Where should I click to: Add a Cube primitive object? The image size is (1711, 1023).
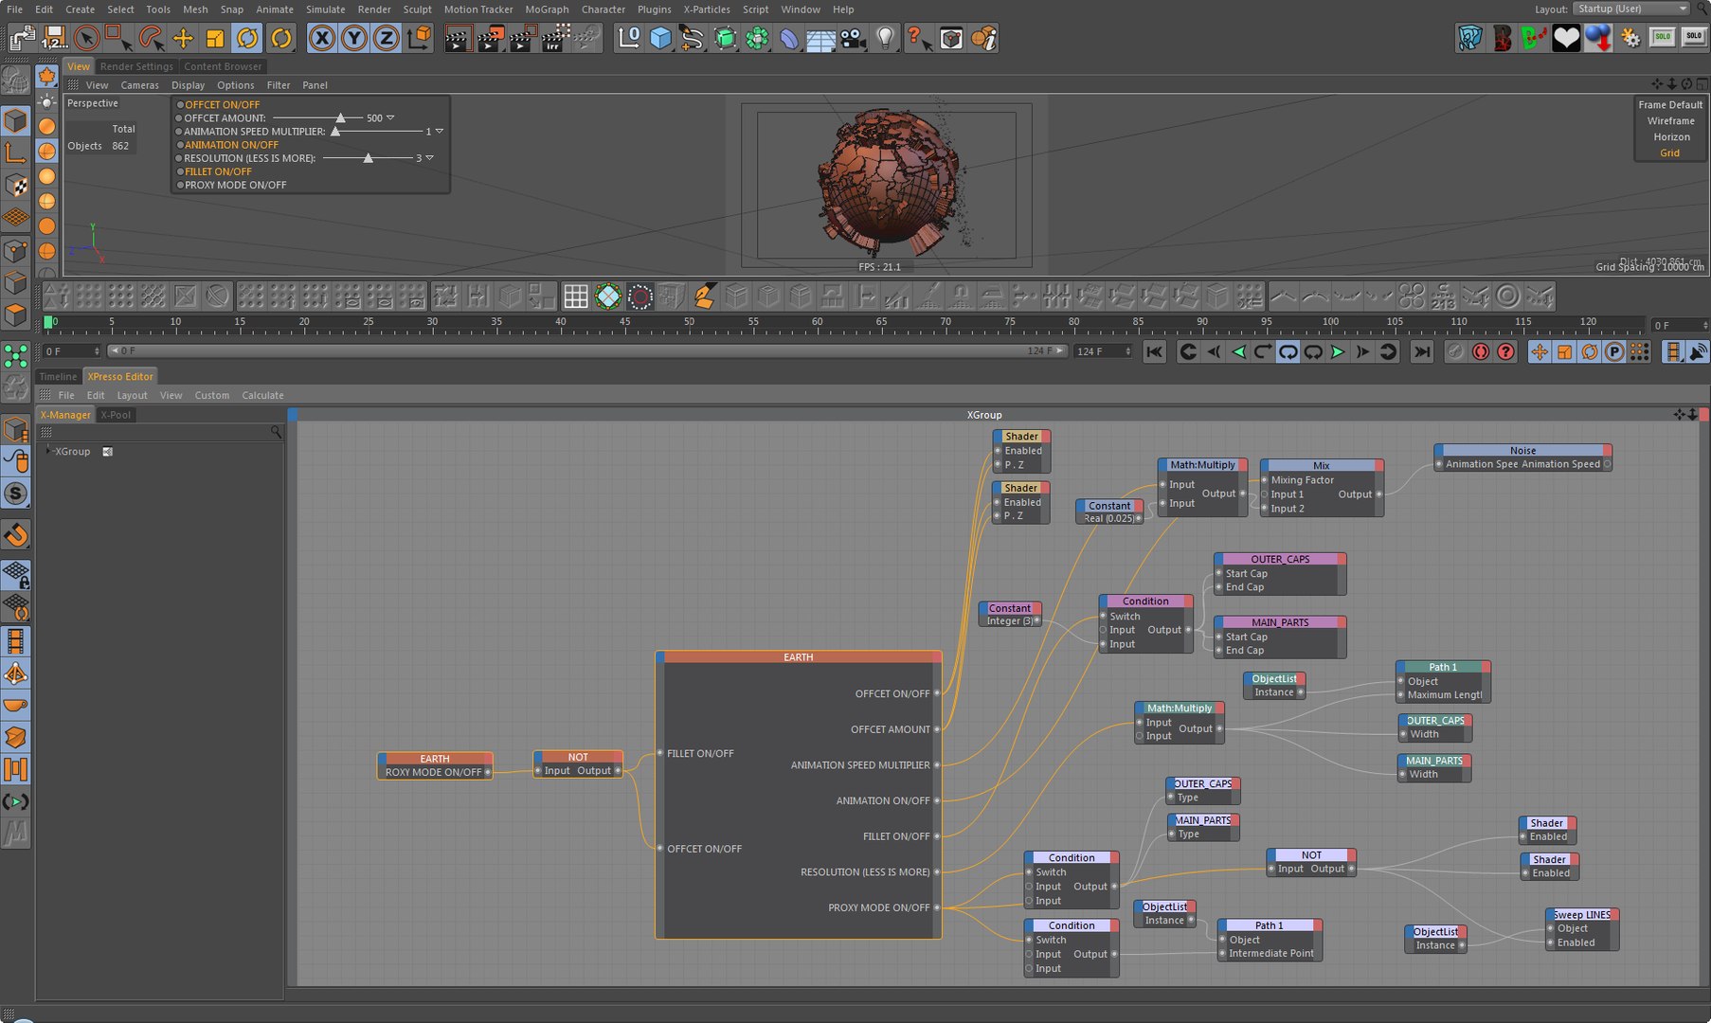pos(661,39)
